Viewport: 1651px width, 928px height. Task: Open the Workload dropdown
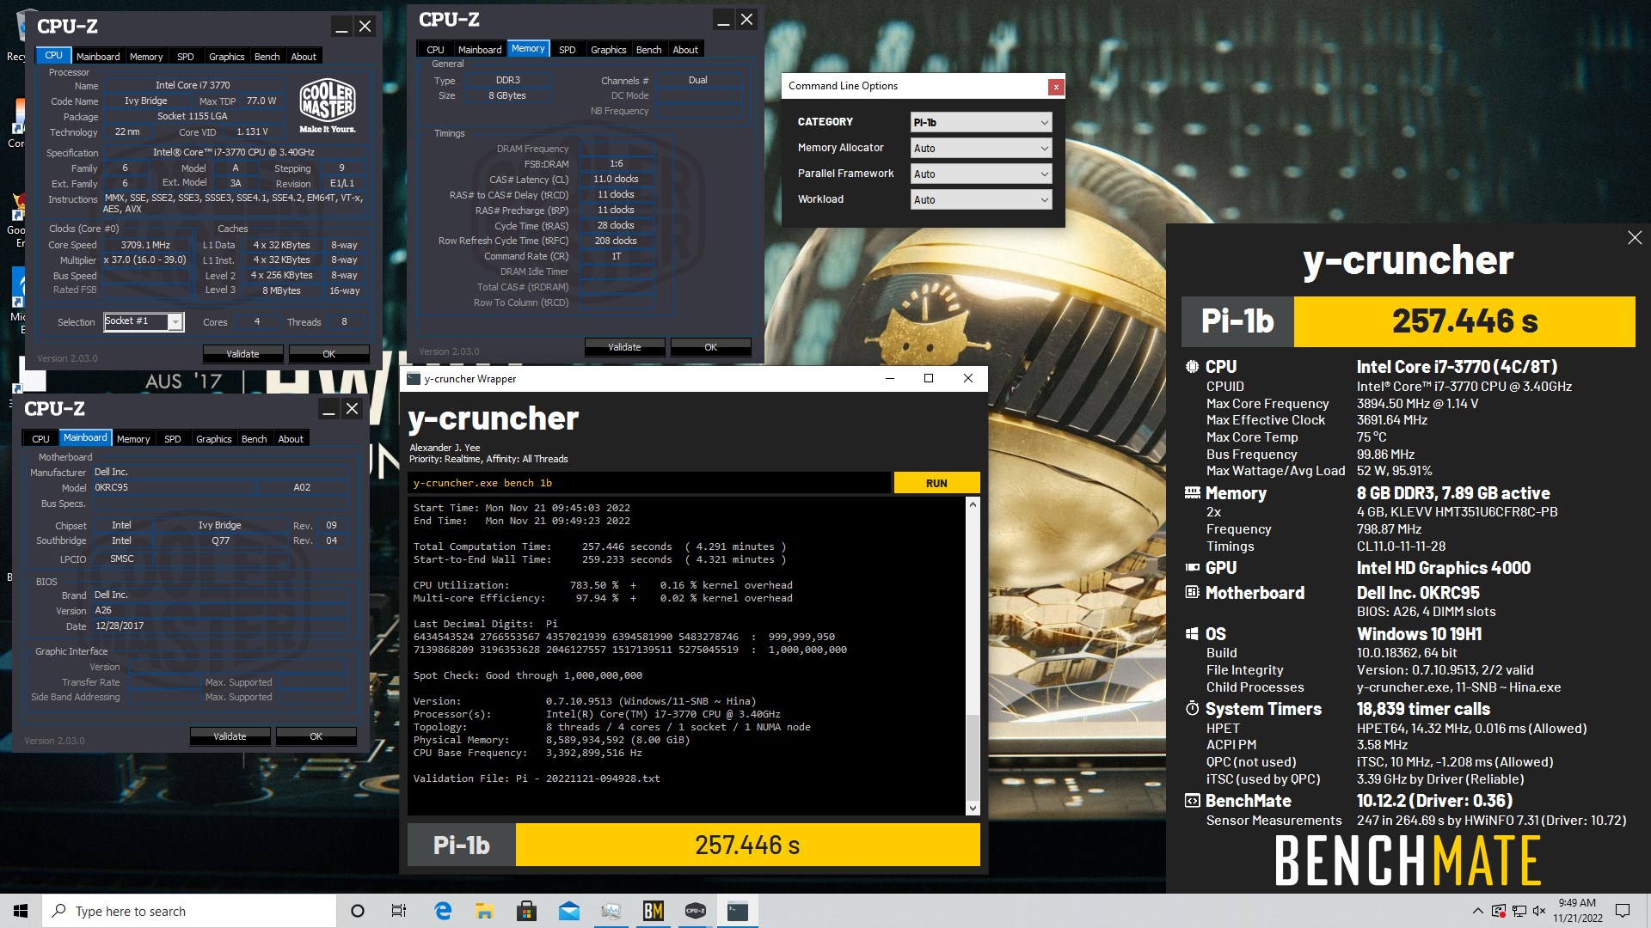tap(981, 200)
